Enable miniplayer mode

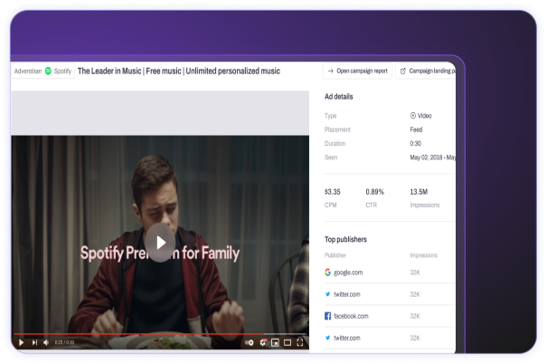pyautogui.click(x=275, y=342)
